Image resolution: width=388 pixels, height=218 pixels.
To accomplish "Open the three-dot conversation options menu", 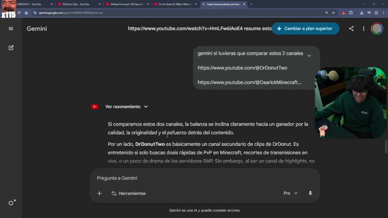I will [x=364, y=28].
